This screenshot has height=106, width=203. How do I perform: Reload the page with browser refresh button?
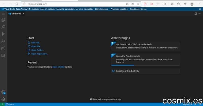pyautogui.click(x=17, y=4)
